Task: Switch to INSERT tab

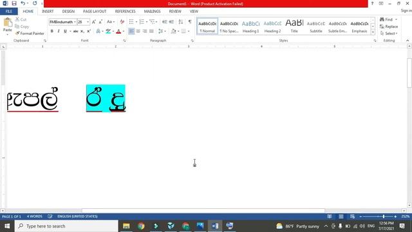Action: click(48, 12)
